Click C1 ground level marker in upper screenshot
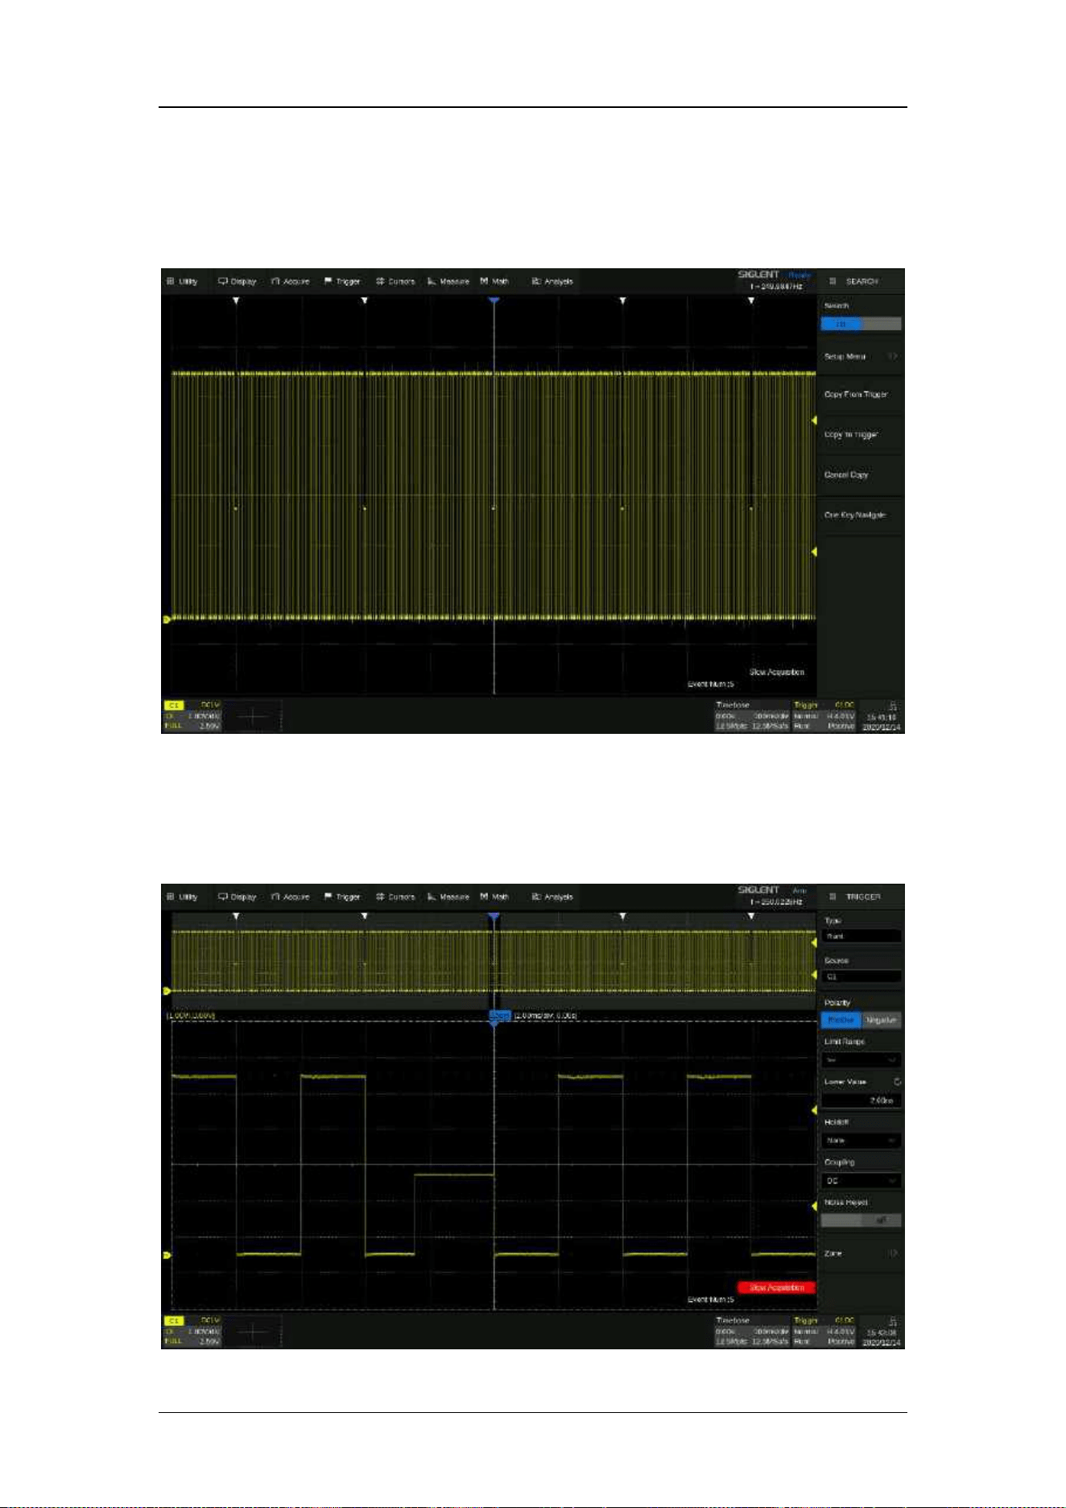The width and height of the screenshot is (1066, 1508). coord(167,619)
